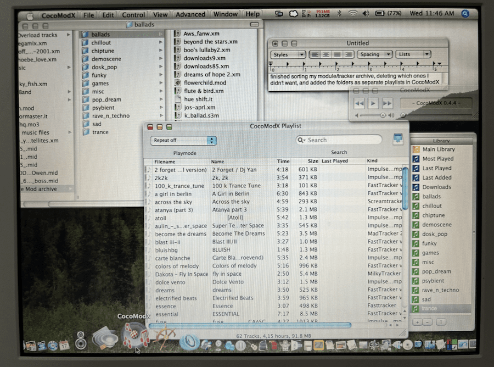Sort playlist by Size column
This screenshot has height=367, width=494.
pyautogui.click(x=312, y=161)
